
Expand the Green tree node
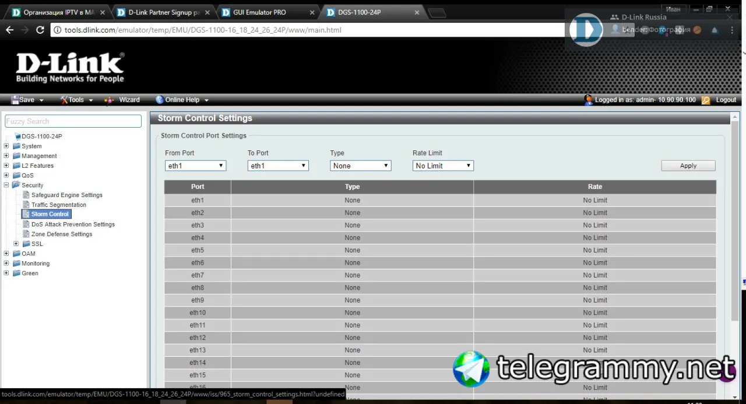pyautogui.click(x=6, y=273)
